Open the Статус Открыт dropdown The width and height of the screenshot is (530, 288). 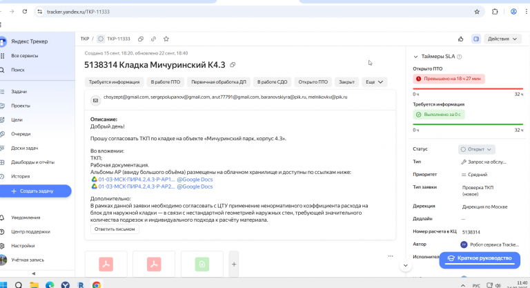pos(477,149)
